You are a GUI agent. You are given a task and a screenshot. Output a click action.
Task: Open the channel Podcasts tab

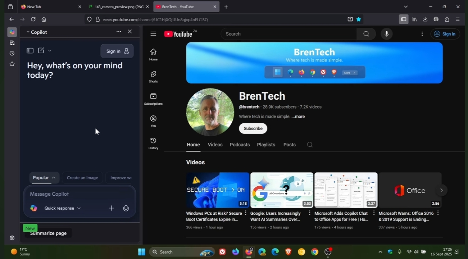coord(240,145)
